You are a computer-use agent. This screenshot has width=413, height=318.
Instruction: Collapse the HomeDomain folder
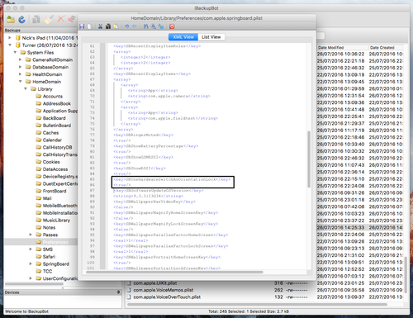click(20, 81)
